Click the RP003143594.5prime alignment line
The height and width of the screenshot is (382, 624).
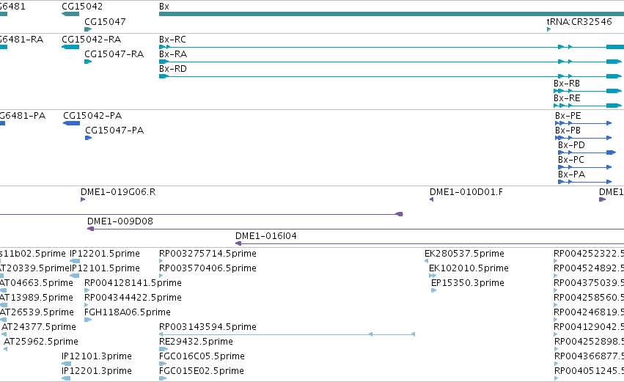click(x=287, y=334)
